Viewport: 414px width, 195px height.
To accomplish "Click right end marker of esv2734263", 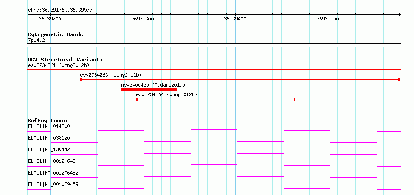I will coord(399,79).
